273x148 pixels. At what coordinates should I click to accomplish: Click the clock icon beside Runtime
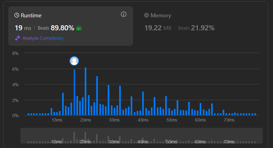click(17, 15)
